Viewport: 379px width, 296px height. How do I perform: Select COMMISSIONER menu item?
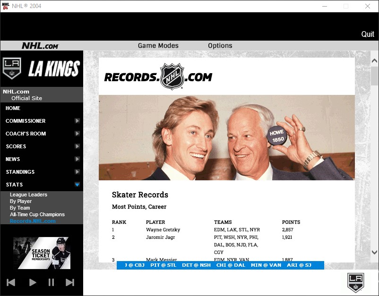[x=26, y=121]
